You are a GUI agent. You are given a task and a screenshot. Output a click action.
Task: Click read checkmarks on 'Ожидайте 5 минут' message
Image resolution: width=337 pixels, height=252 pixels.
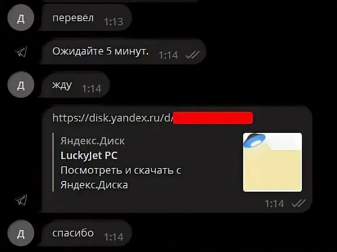pyautogui.click(x=192, y=55)
